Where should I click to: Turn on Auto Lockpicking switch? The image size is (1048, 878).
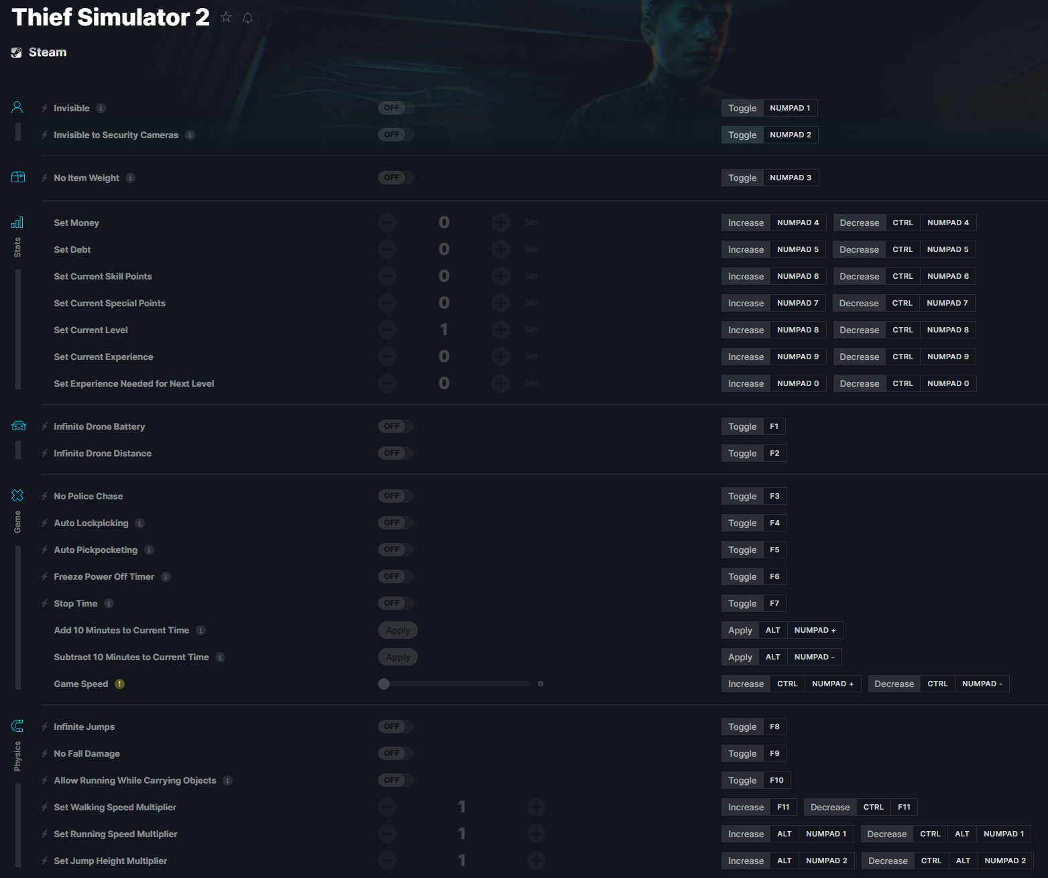coord(396,523)
